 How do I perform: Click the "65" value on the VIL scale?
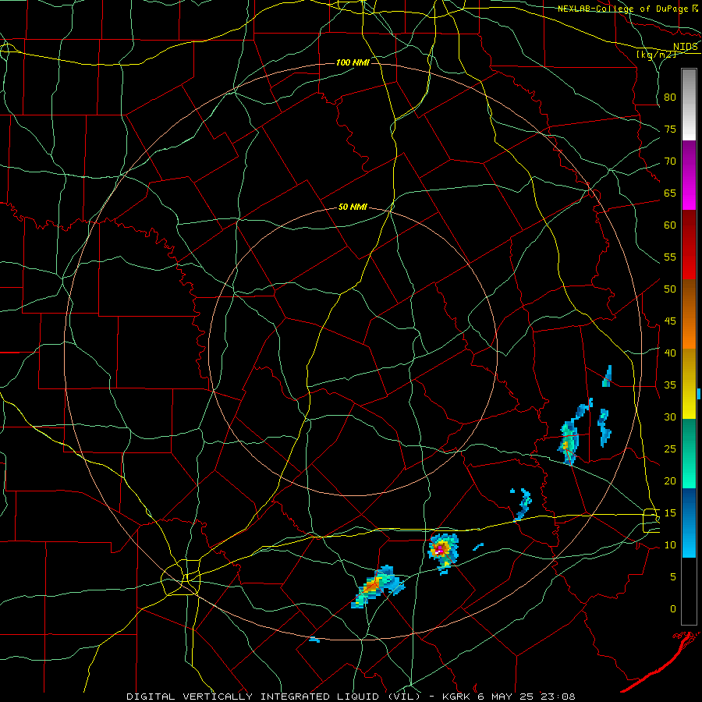pyautogui.click(x=670, y=193)
